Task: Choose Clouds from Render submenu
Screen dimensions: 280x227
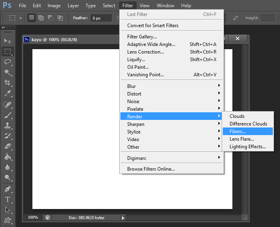Action: pos(248,116)
